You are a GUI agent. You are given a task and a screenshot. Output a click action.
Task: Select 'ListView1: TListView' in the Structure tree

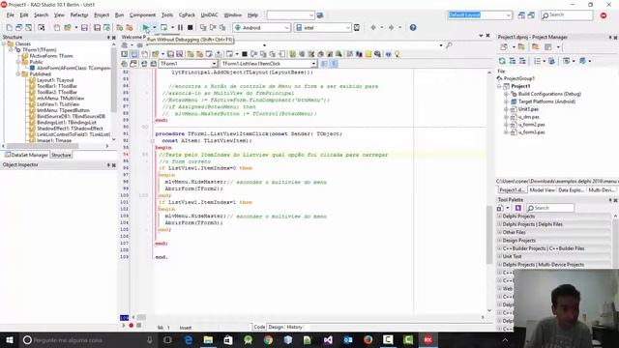58,104
